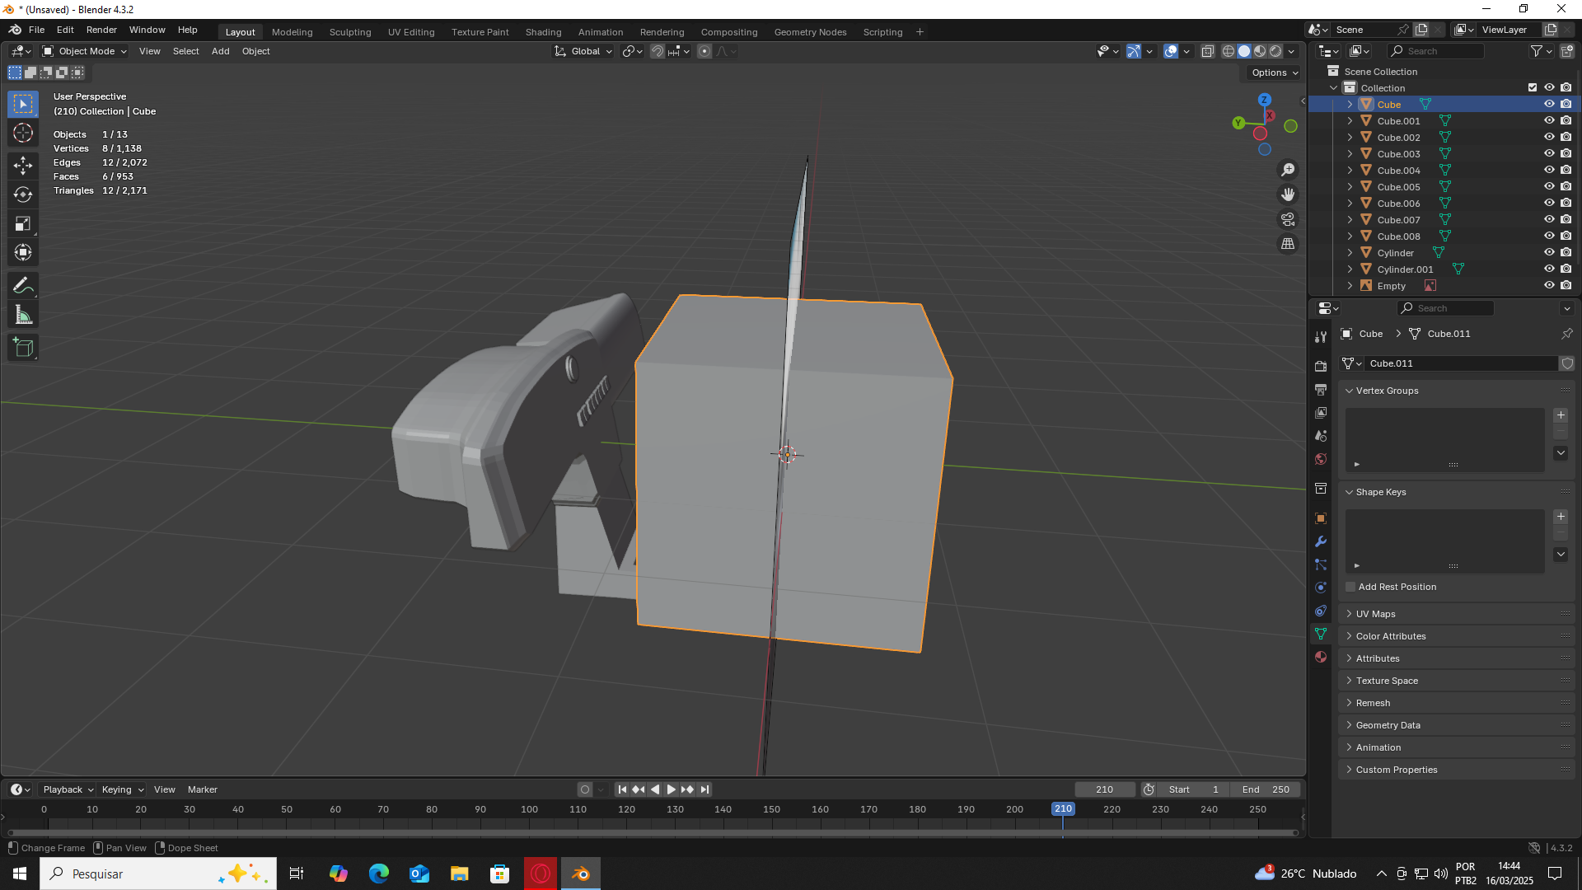Choose the Add Cube tool
The height and width of the screenshot is (890, 1582).
coord(23,348)
